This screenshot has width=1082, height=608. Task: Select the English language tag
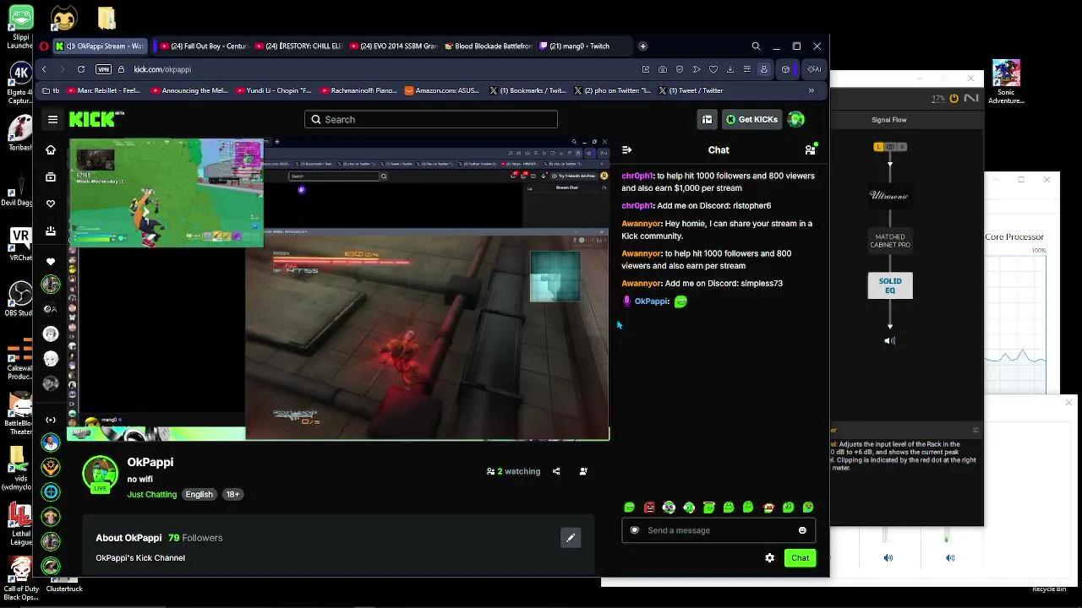[199, 494]
